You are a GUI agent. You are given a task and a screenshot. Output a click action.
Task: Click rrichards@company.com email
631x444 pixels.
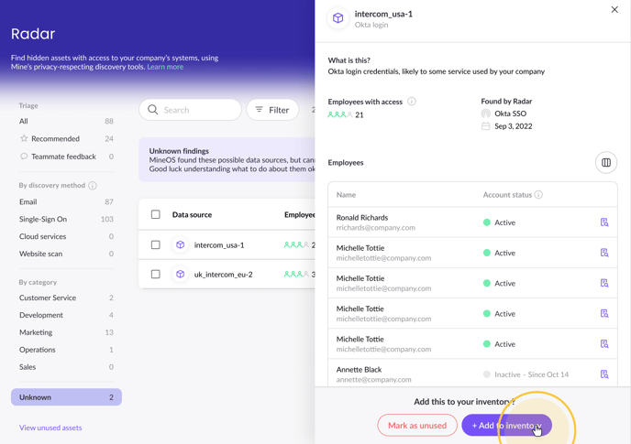[375, 227]
